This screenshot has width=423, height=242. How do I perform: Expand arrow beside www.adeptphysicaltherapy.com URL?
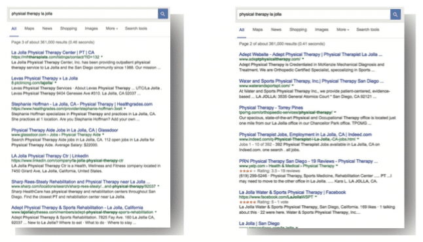[x=303, y=59]
